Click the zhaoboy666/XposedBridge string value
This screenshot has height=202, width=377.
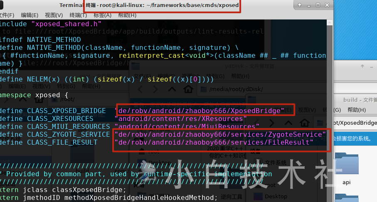tap(200, 111)
